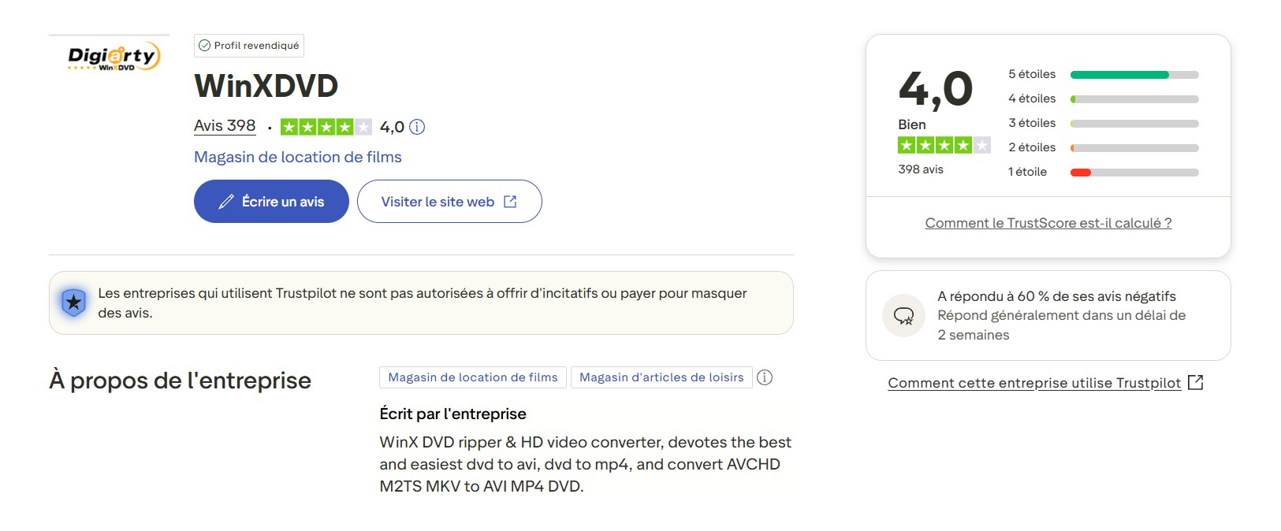Select the 1 étoile rating filter
Screen dimensions: 1281x531
click(1134, 171)
